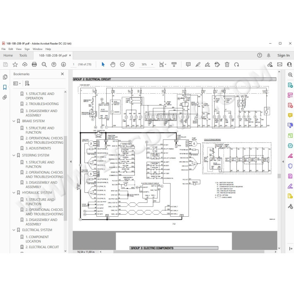Toggle the Bookmarks navigation panel icon
The width and height of the screenshot is (294, 294).
coord(5,87)
